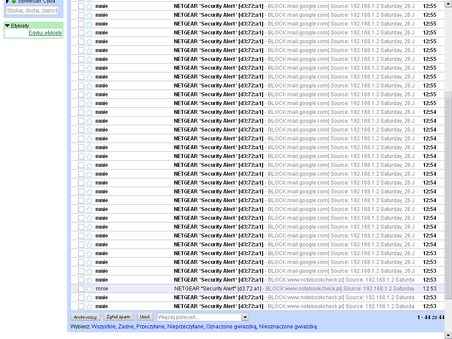Viewport: 452px width, 339px height.
Task: Select Przeczytane messages link
Action: [150, 327]
